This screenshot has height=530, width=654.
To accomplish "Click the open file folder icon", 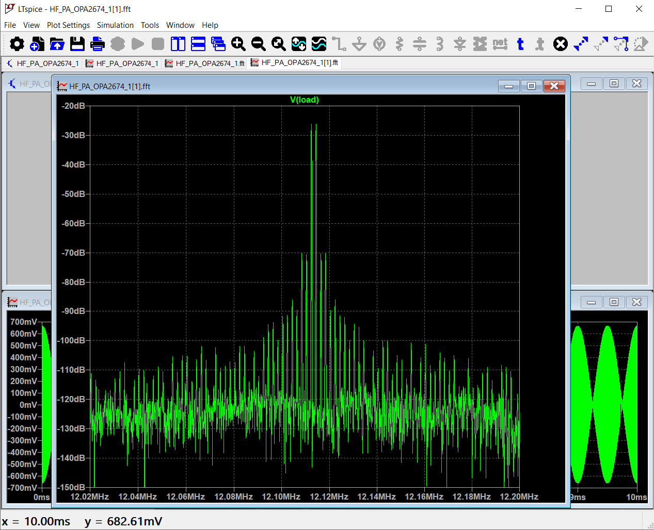I will (57, 44).
